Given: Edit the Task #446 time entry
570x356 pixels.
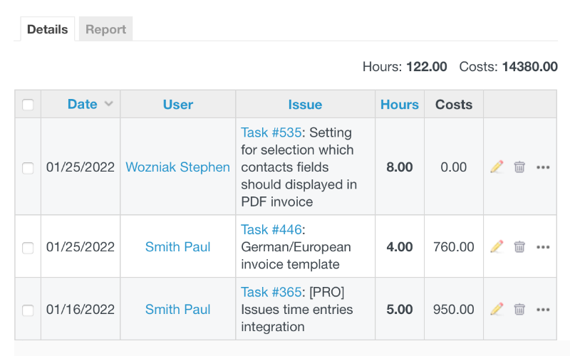Looking at the screenshot, I should [497, 246].
